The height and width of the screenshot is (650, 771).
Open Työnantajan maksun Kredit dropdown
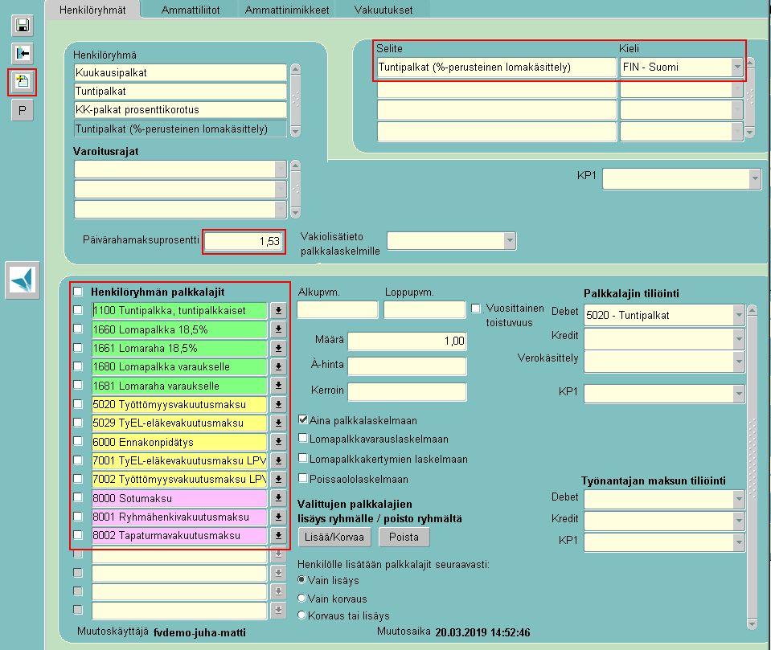click(x=739, y=521)
